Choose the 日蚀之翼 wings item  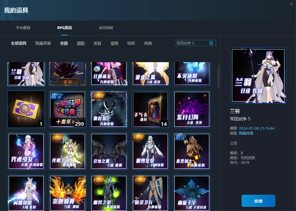point(109,151)
